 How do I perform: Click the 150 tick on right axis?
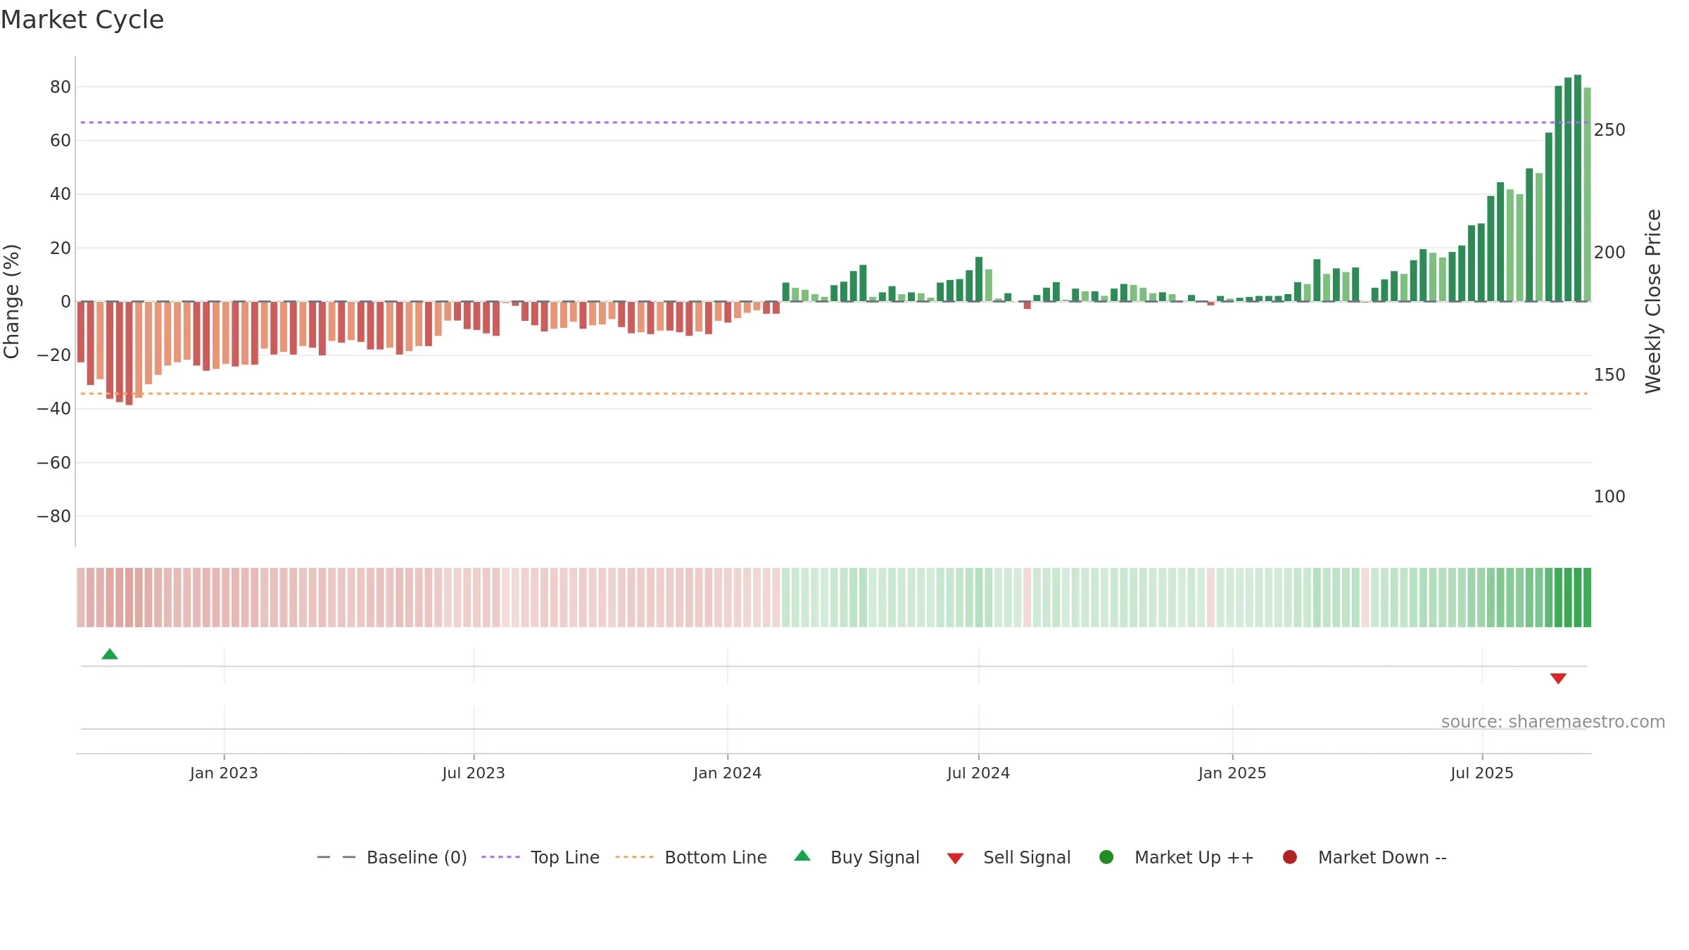[x=1609, y=375]
